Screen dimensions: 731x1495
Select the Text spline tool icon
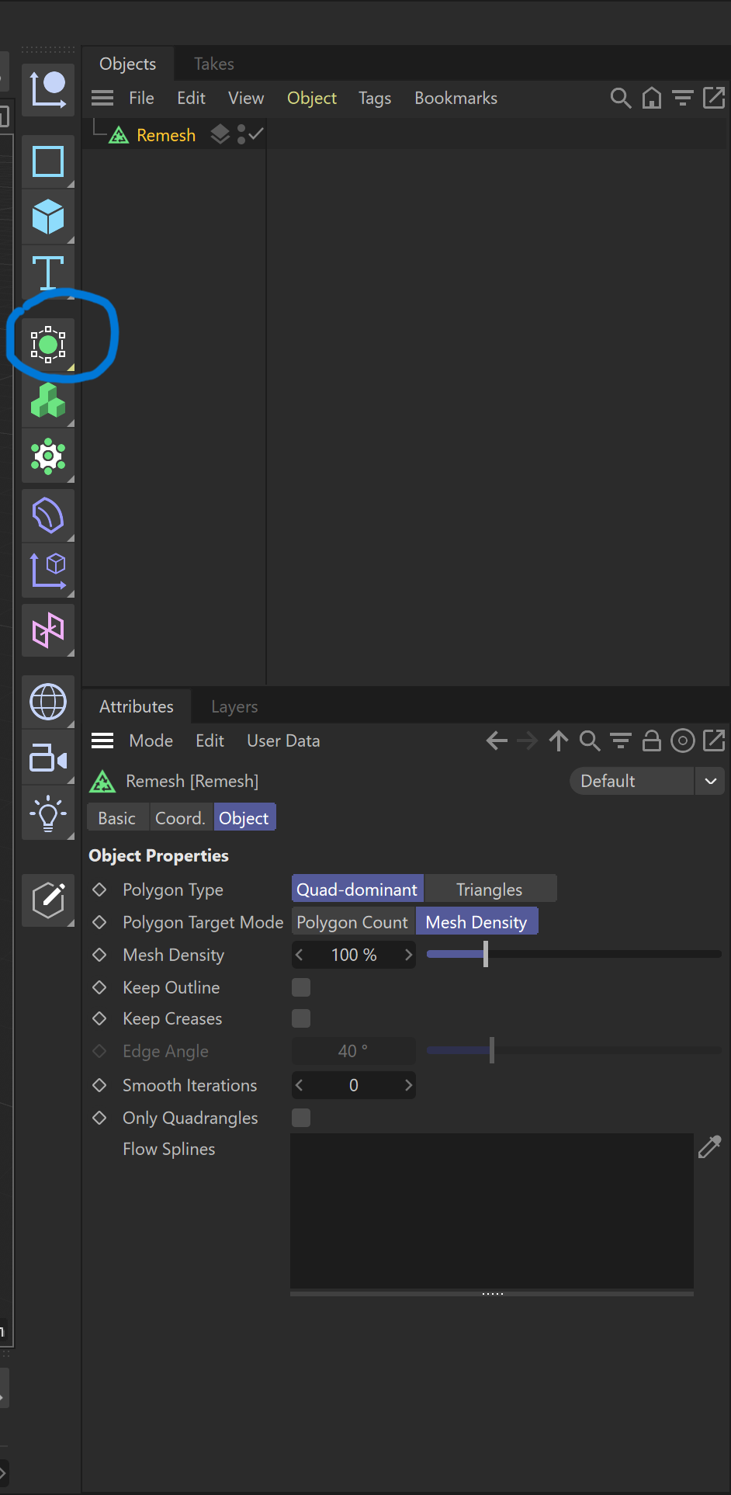(x=48, y=272)
